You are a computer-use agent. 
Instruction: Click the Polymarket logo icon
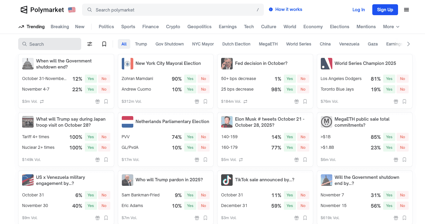(24, 10)
